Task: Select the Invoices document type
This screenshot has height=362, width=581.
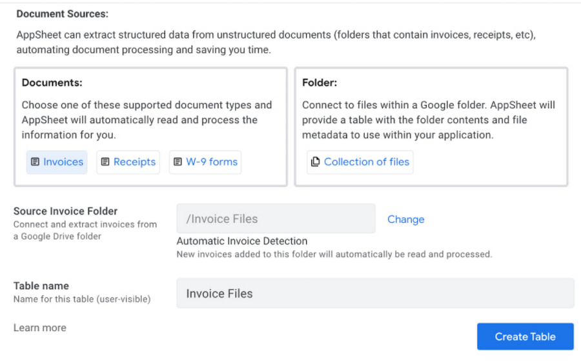Action: (63, 162)
